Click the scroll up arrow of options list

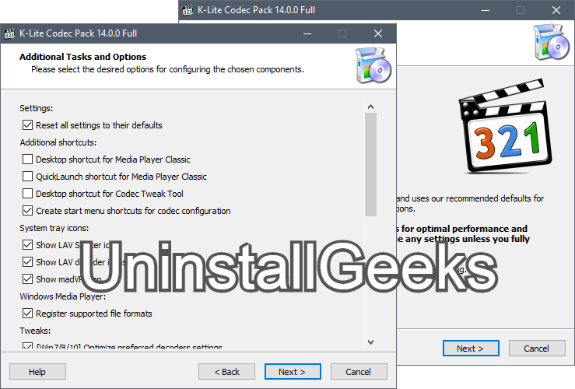[x=370, y=107]
